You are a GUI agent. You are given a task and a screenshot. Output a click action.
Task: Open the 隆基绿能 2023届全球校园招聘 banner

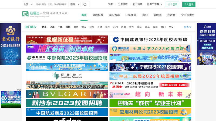(67, 67)
